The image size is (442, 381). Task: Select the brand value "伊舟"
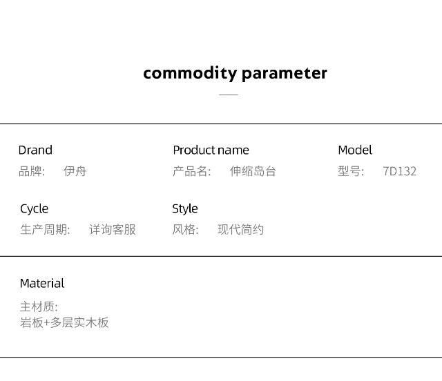(x=75, y=171)
